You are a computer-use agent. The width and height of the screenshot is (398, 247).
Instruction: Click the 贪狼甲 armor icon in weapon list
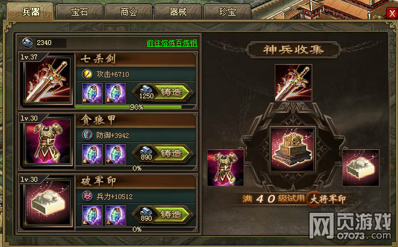coord(48,141)
